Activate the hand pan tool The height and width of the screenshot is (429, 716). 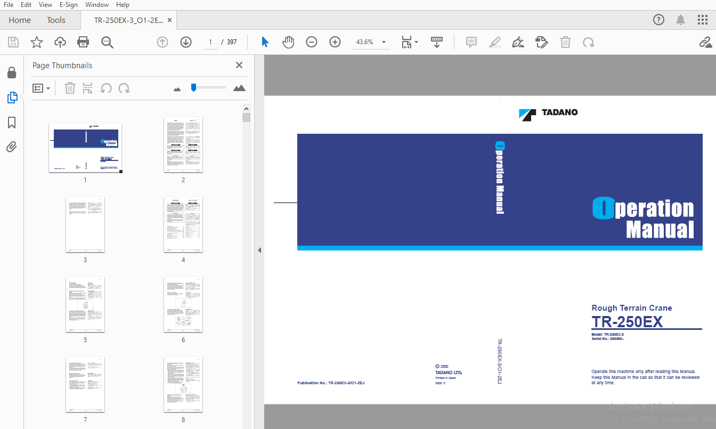tap(288, 42)
